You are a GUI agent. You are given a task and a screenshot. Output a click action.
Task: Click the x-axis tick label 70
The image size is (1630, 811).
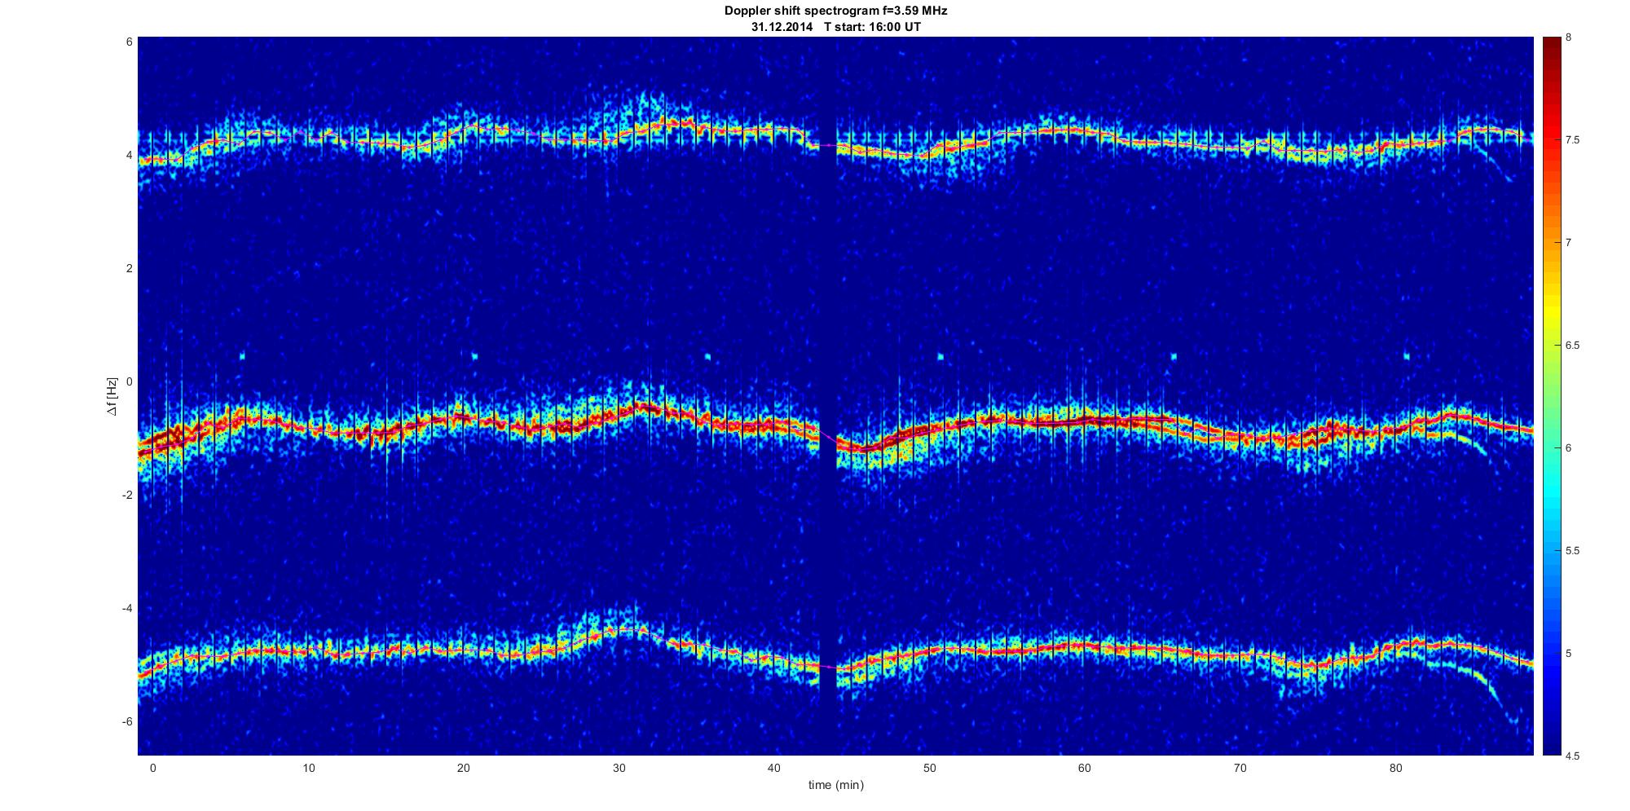point(1240,769)
